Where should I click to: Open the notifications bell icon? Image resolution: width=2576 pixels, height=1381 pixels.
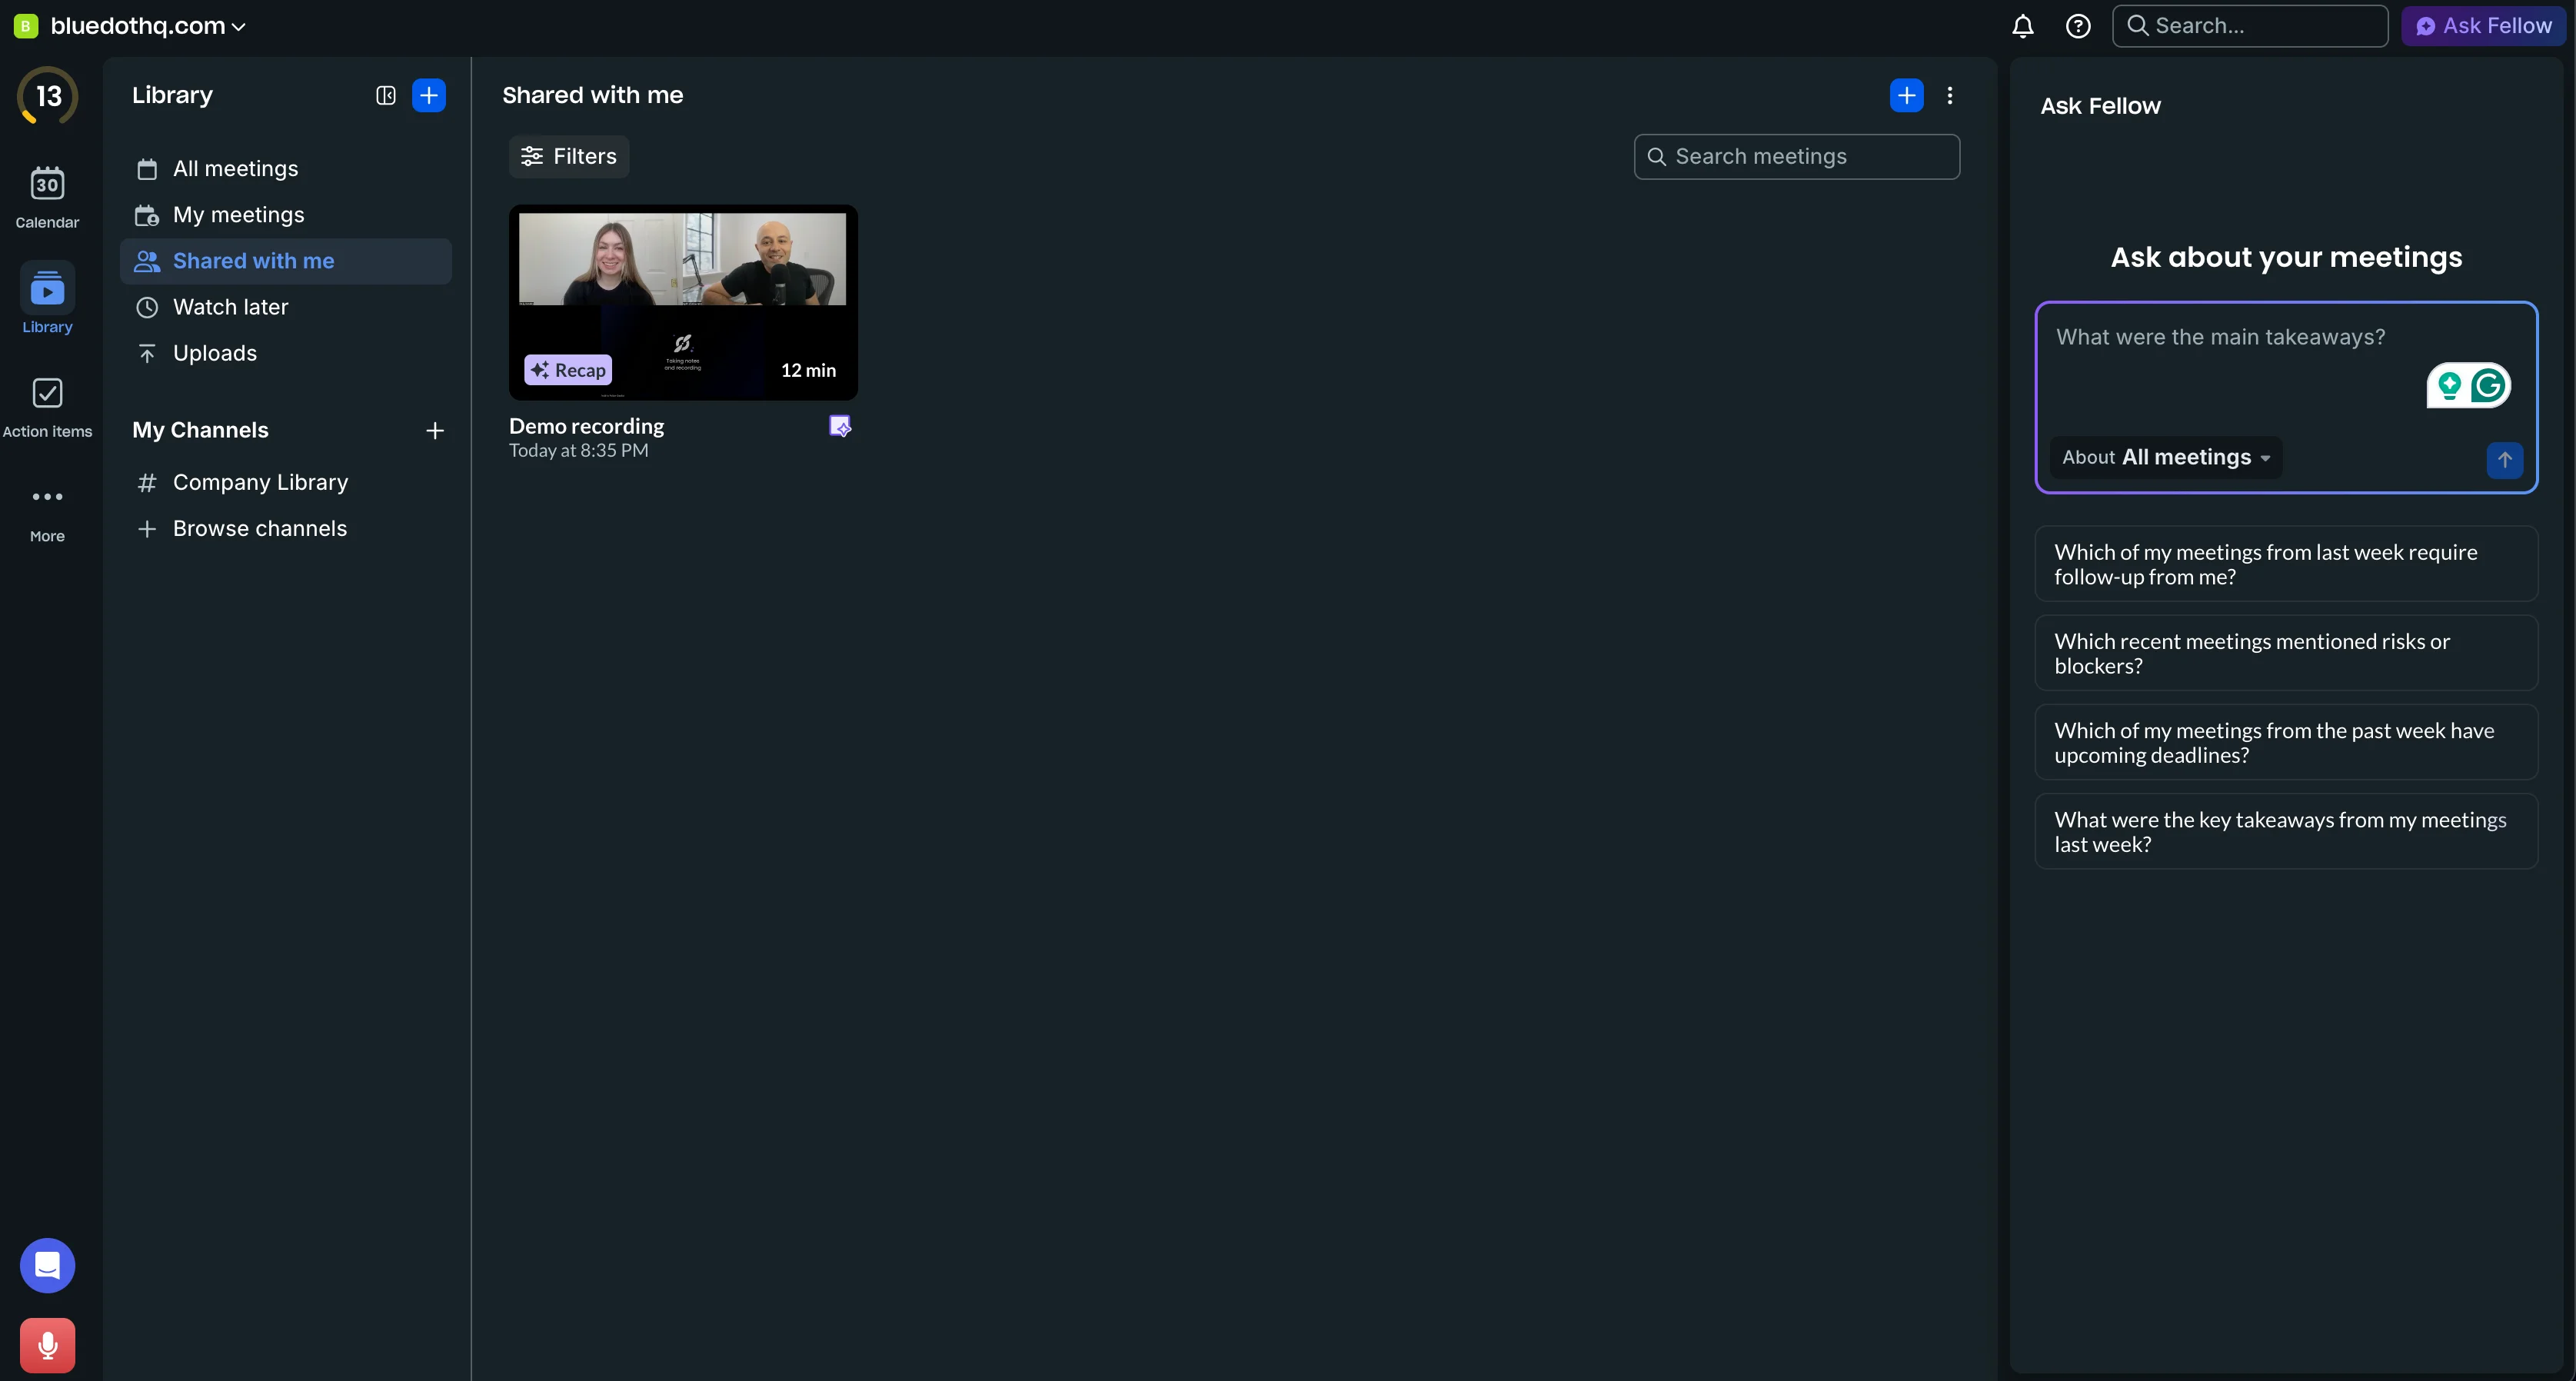pyautogui.click(x=2022, y=26)
